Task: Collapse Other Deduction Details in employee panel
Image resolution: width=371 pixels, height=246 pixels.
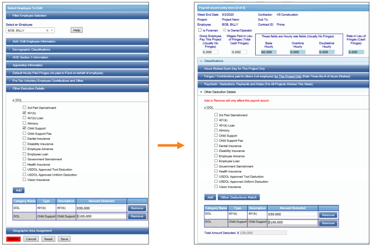Action: 77,88
